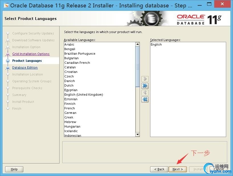The height and width of the screenshot is (176, 233).
Task: Select German language entry
Action: 100,113
